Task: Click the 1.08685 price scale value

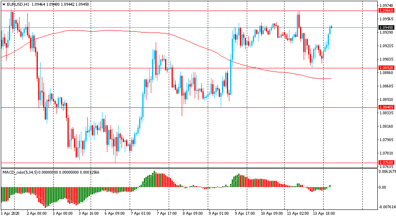Action: click(386, 86)
